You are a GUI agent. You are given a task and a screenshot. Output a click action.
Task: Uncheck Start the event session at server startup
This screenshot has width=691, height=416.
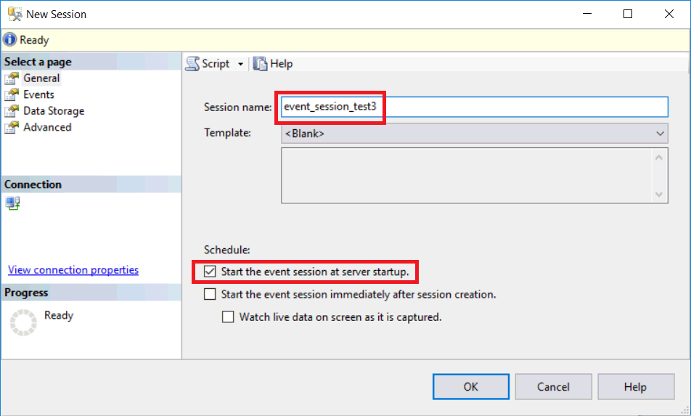click(210, 272)
